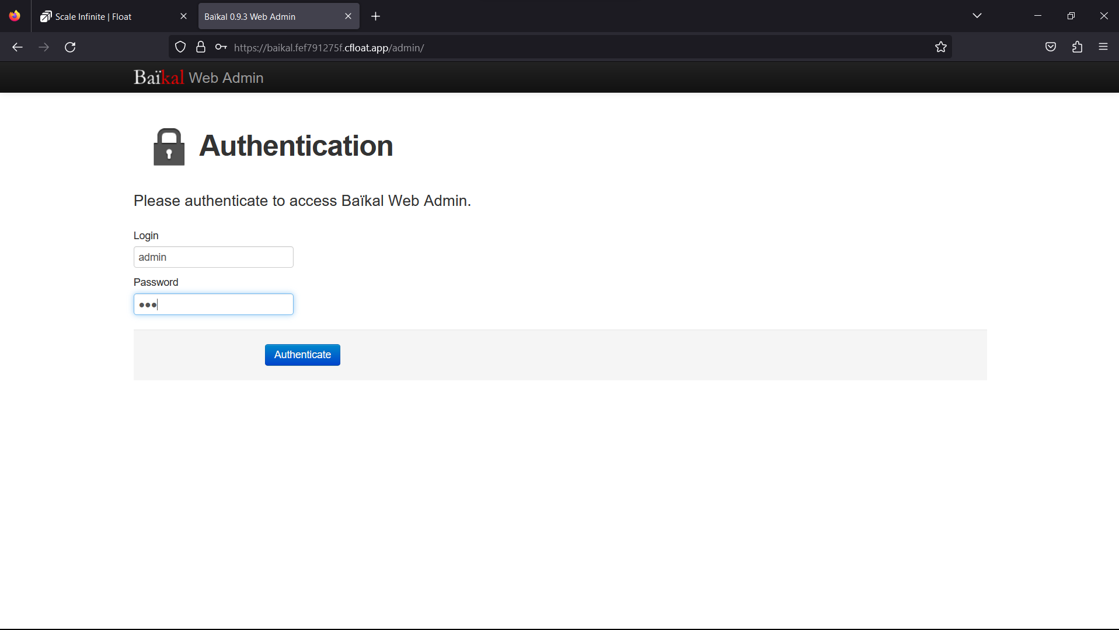Click the Baïkal Web Admin logo link
This screenshot has width=1119, height=630.
coord(198,78)
